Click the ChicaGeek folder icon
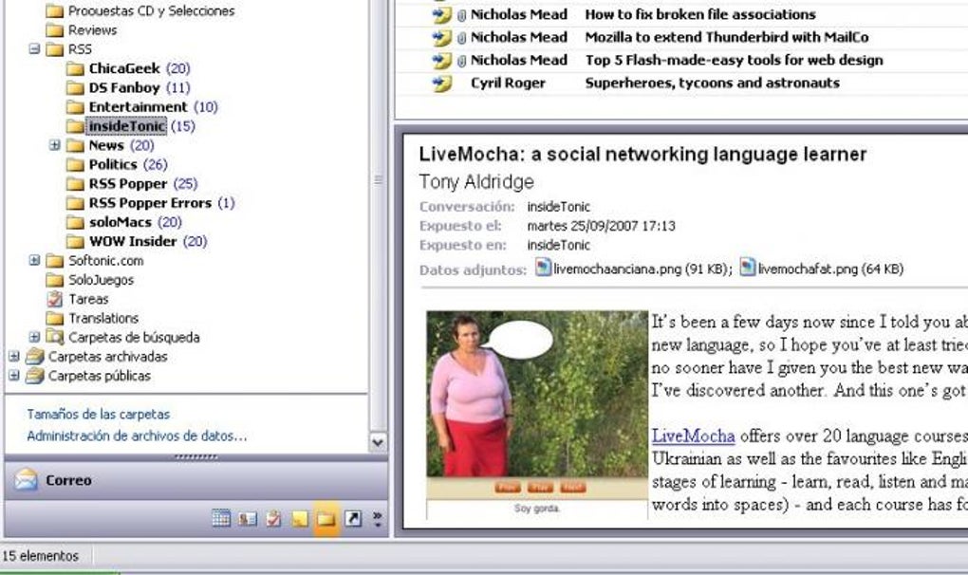Viewport: 968px width, 575px height. point(75,68)
